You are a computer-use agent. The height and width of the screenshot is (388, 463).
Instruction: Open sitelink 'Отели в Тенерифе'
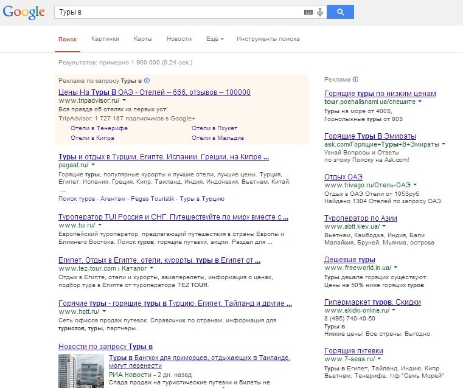(x=99, y=128)
